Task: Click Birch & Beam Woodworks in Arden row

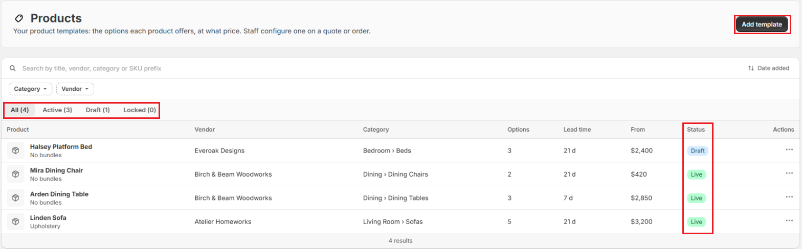Action: coord(233,198)
